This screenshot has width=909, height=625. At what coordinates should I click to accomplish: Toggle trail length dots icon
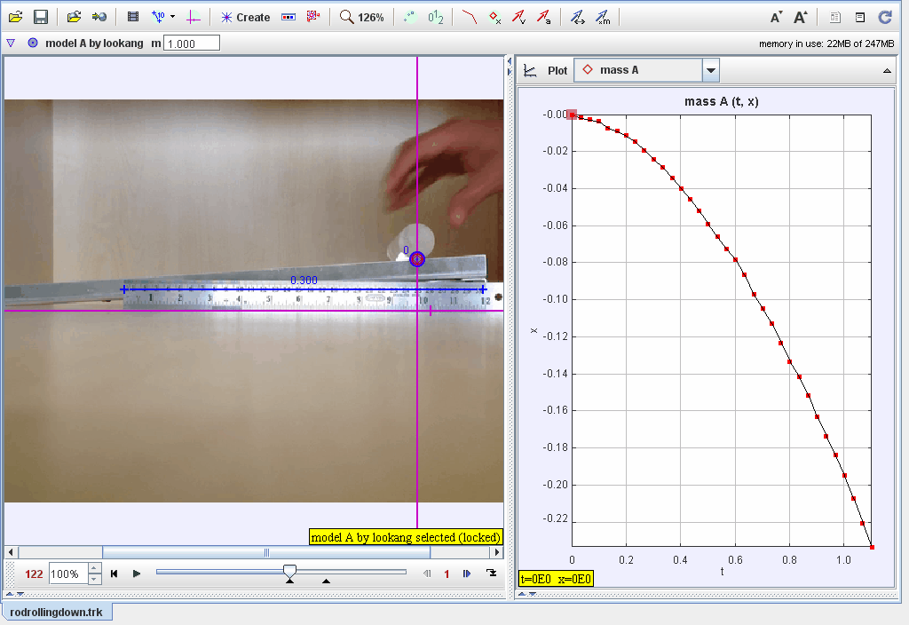click(x=410, y=18)
